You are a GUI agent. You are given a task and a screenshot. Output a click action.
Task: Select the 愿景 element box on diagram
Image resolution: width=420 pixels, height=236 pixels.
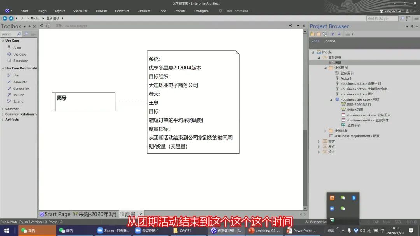tap(84, 102)
